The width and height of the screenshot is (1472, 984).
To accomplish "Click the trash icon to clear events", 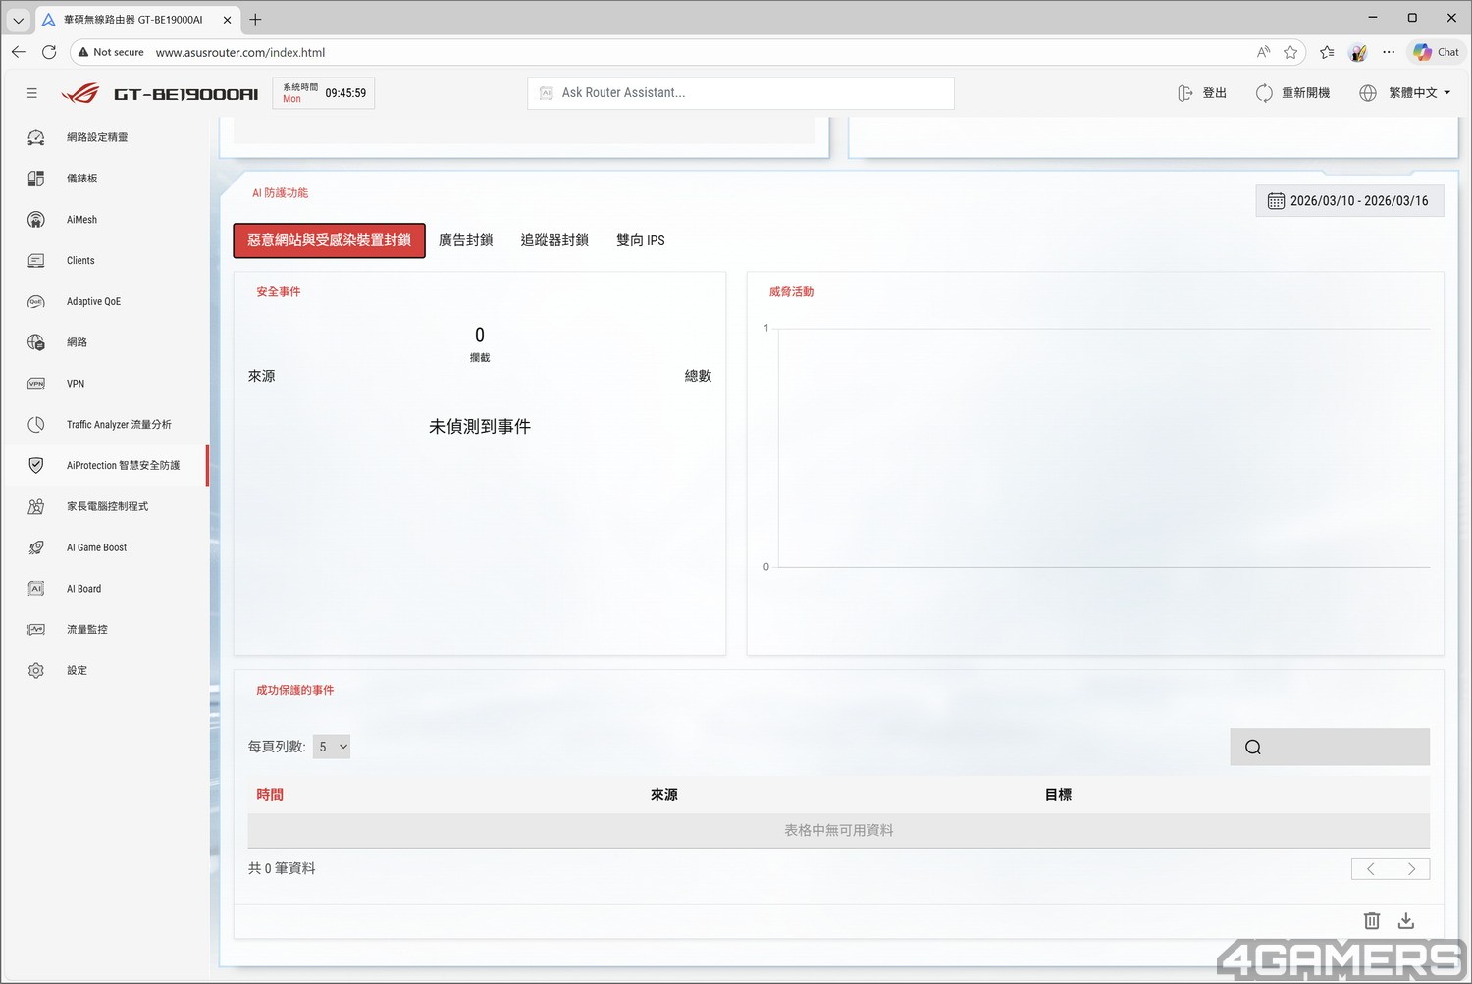I will tap(1371, 920).
